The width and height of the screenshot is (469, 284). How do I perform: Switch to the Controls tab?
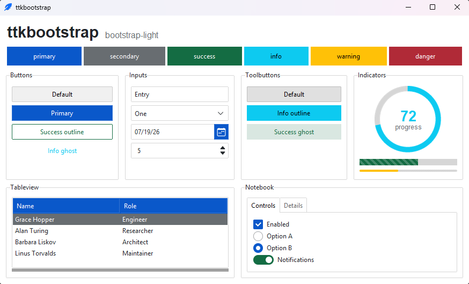pyautogui.click(x=263, y=205)
